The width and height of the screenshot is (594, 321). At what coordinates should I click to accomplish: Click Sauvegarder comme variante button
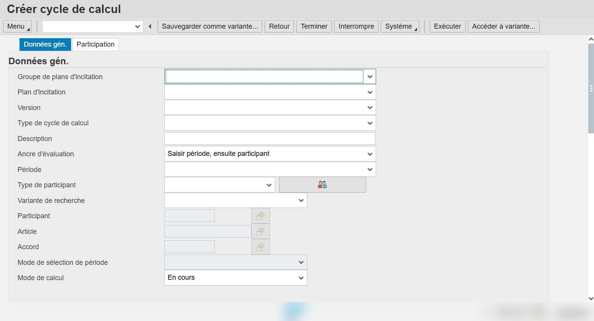coord(210,26)
